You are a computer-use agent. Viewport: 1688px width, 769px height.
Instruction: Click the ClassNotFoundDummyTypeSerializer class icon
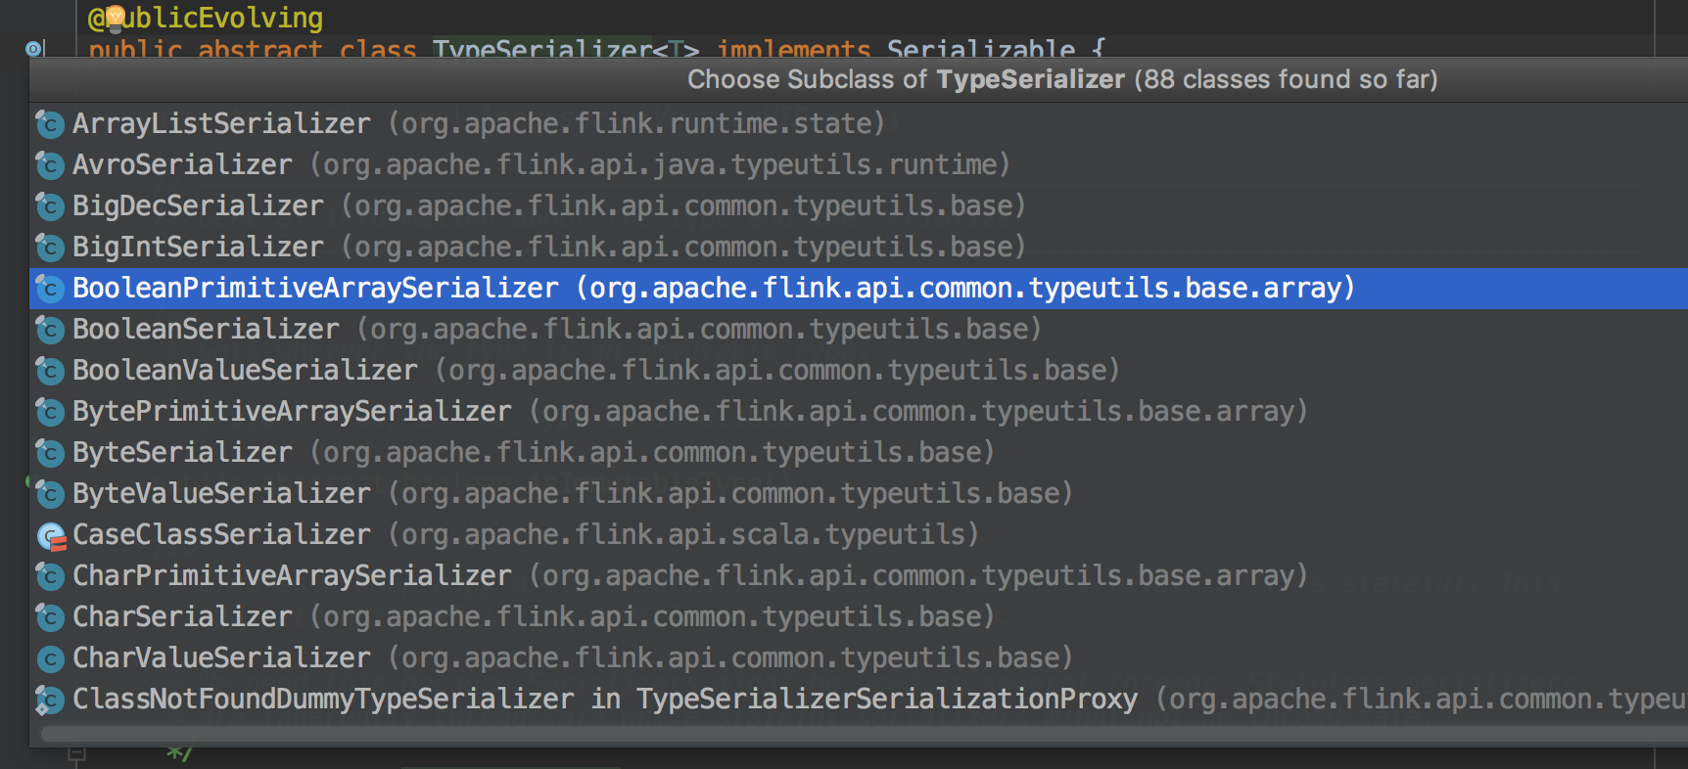pyautogui.click(x=50, y=700)
